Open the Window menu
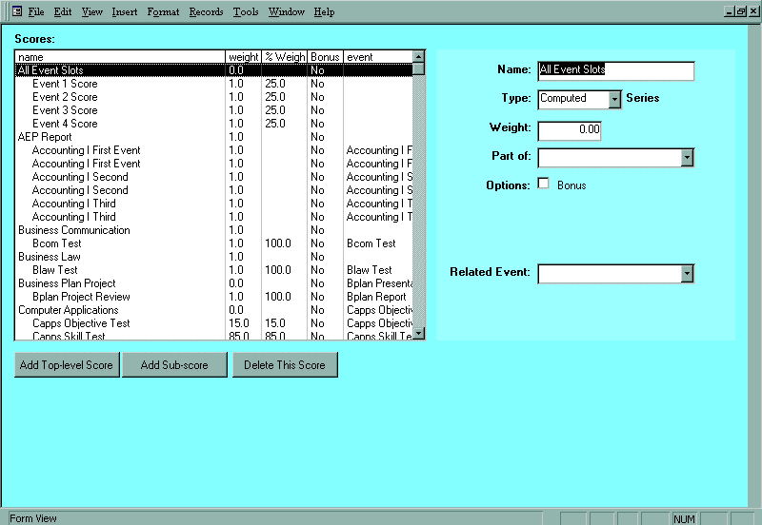 point(287,11)
